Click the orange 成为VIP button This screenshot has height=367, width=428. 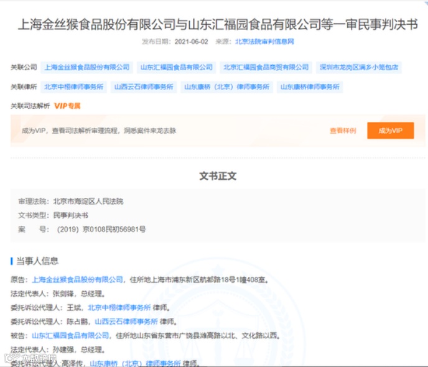click(390, 131)
